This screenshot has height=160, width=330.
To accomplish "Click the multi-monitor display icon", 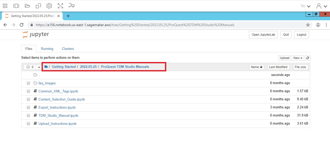I will click(x=71, y=6).
